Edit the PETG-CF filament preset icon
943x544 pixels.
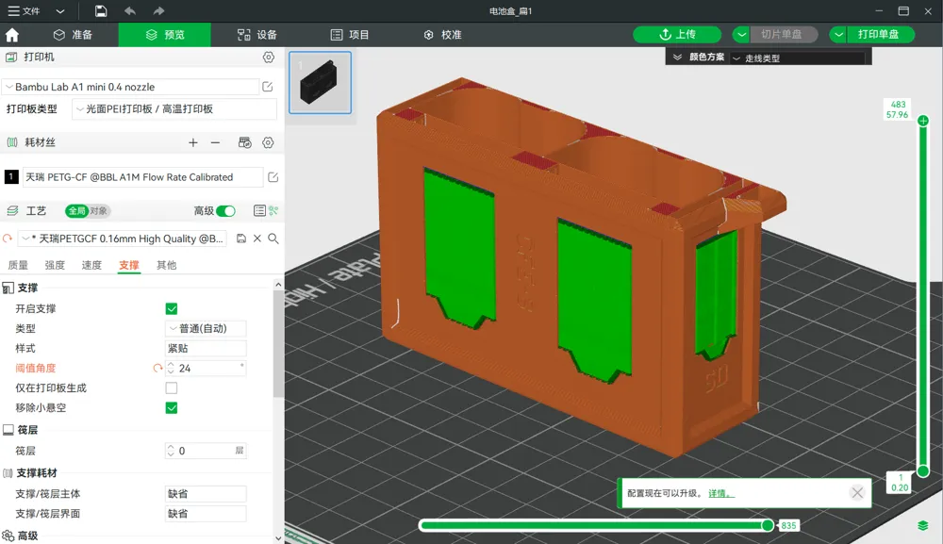[x=273, y=176]
